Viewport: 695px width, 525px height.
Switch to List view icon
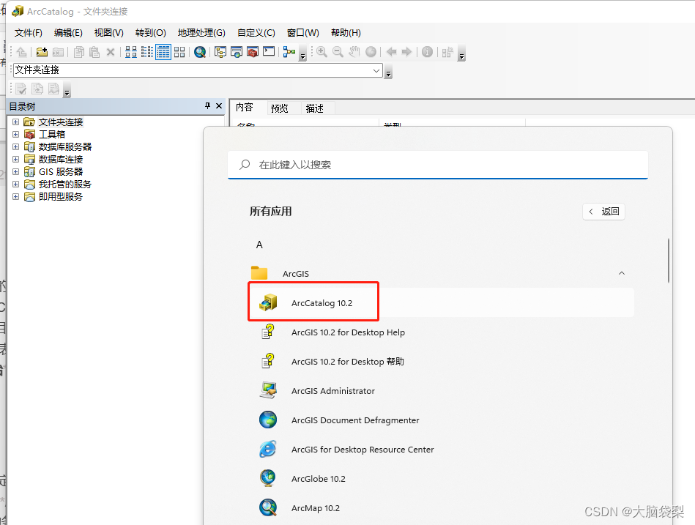pyautogui.click(x=147, y=52)
